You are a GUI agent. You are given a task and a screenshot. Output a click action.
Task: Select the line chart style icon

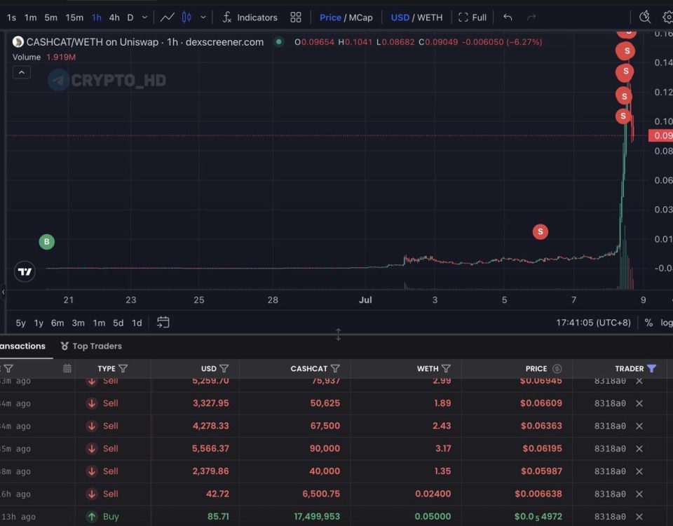coord(167,17)
